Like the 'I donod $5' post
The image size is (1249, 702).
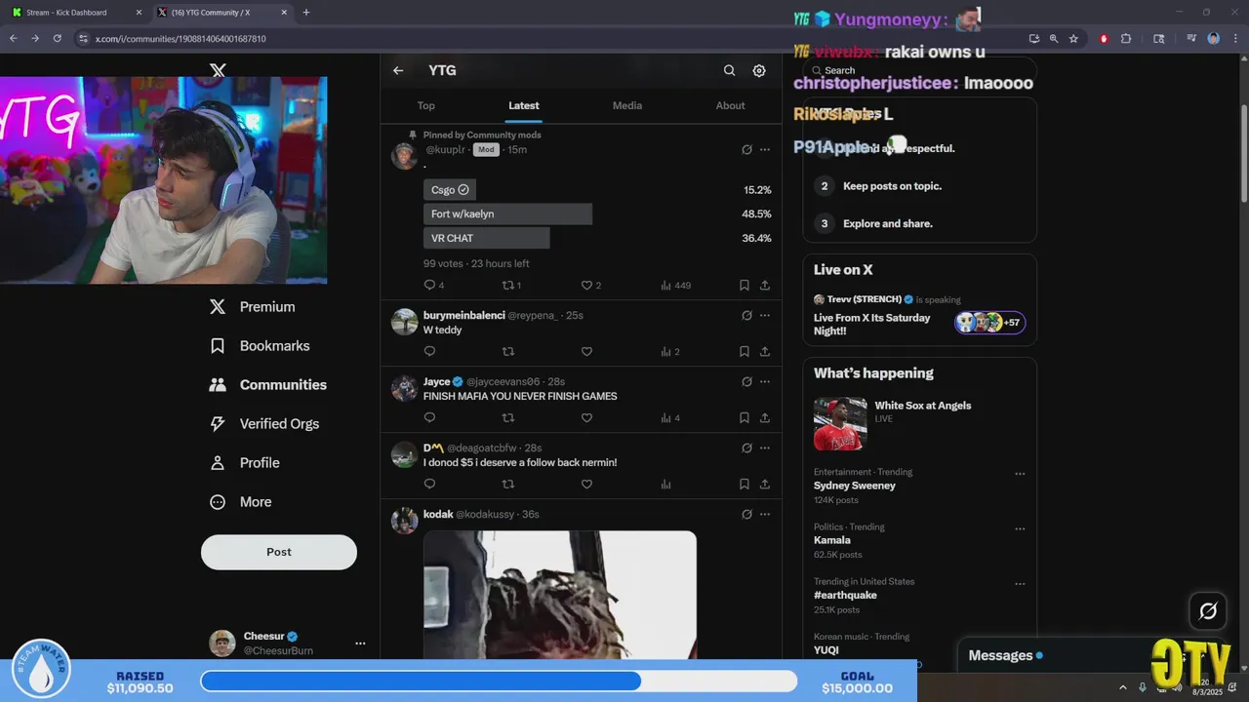click(586, 484)
